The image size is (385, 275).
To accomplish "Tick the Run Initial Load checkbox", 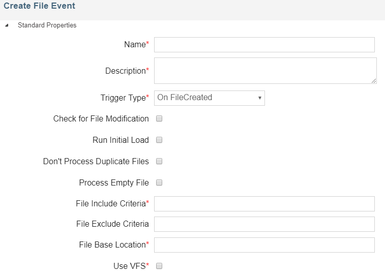I will [x=159, y=140].
